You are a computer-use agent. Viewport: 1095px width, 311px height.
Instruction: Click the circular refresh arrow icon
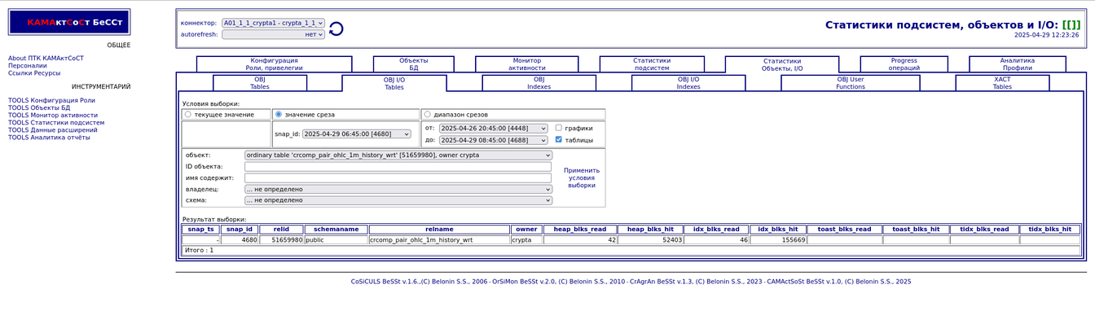tap(336, 28)
